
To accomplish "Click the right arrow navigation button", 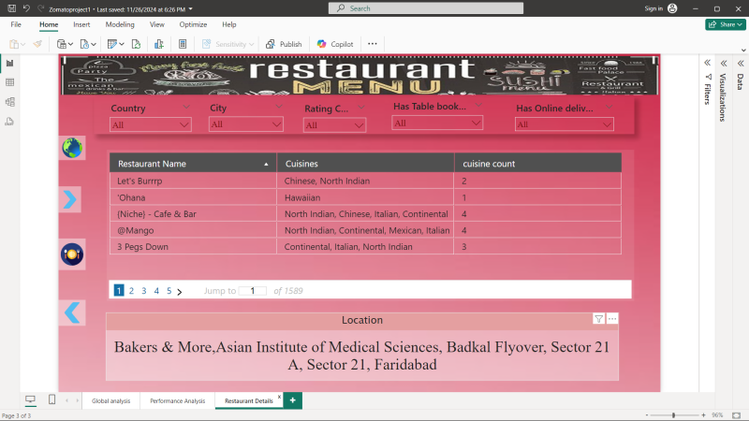I will pyautogui.click(x=71, y=199).
